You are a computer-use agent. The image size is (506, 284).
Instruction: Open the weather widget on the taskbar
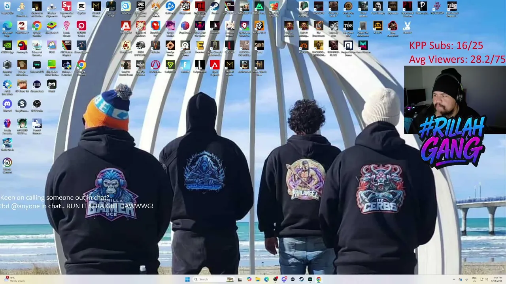coord(15,279)
